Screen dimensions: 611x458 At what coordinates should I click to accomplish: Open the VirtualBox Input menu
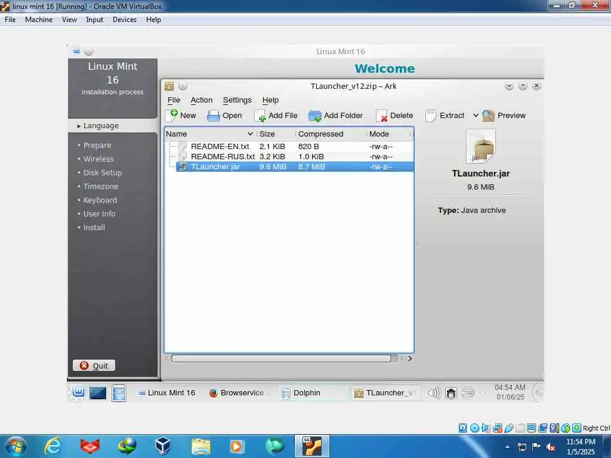[95, 20]
